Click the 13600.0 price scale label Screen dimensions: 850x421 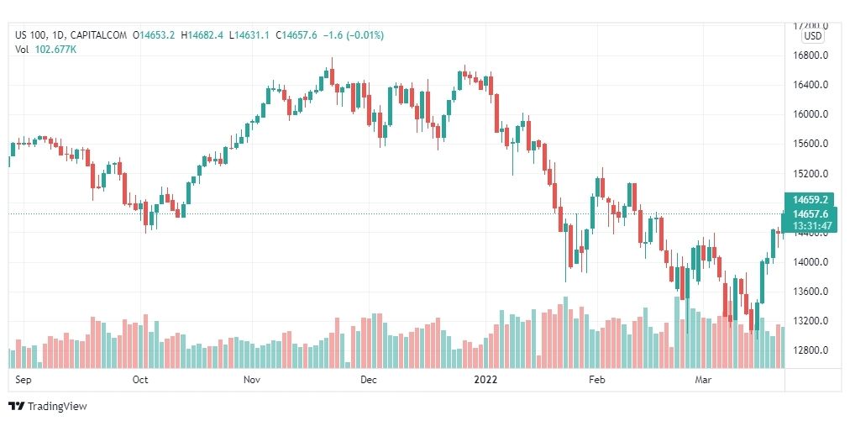click(810, 292)
